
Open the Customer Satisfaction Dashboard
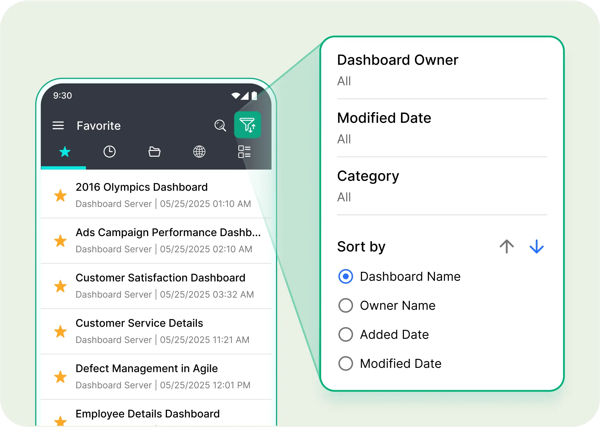coord(161,278)
